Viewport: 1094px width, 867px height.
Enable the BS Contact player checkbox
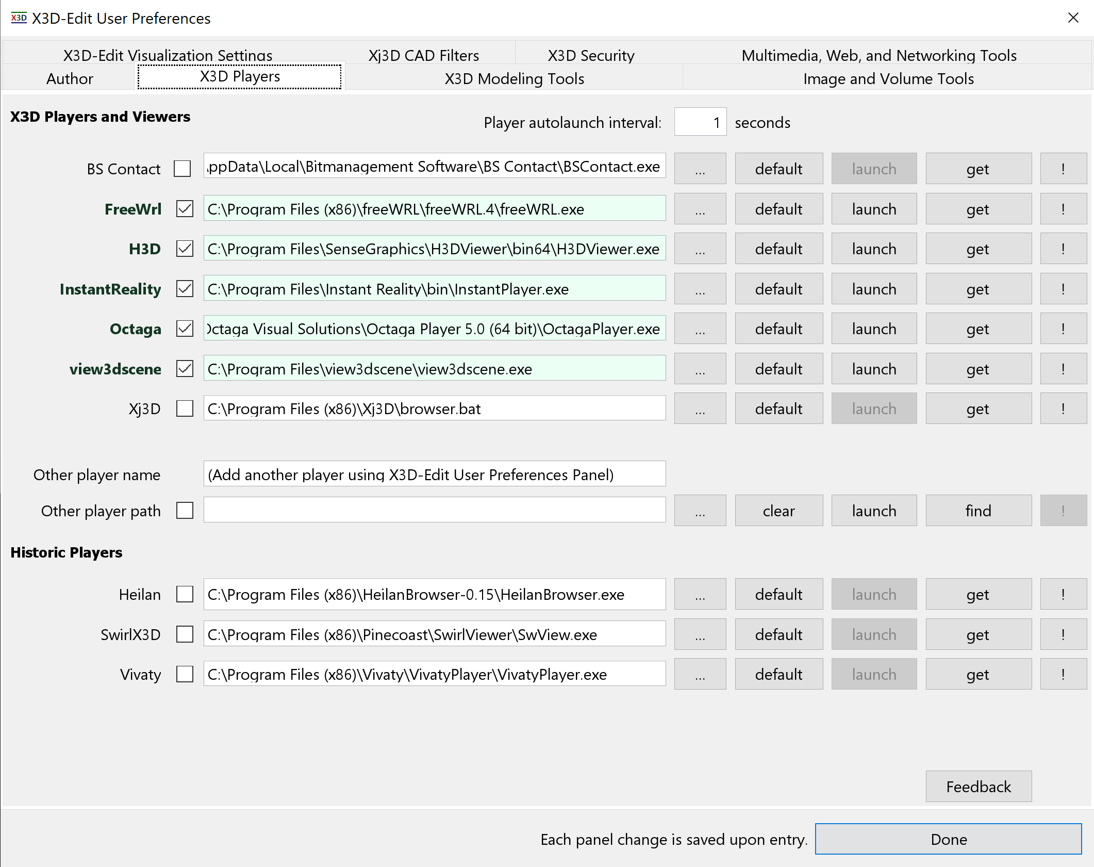(183, 169)
